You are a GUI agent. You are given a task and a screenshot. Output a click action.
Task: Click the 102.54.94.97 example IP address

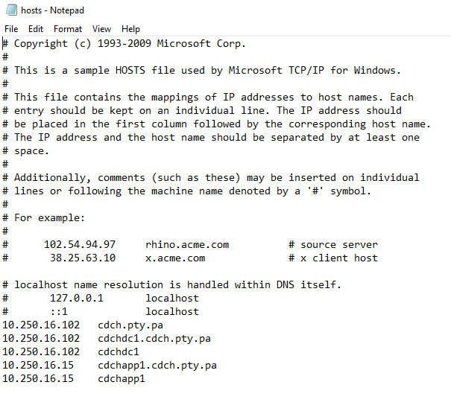80,245
